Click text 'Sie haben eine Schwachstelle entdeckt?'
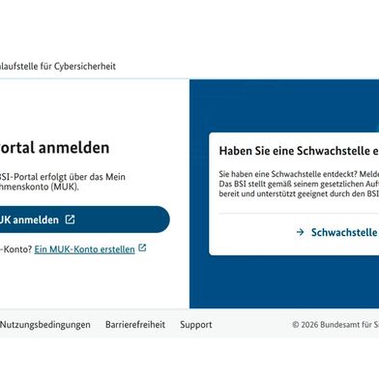Viewport: 379px width, 379px height. point(288,174)
